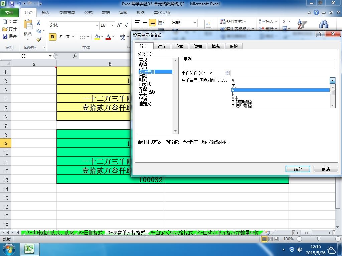Open the font size 16 dropdown
Screen dimensions: 342x256
pyautogui.click(x=113, y=25)
